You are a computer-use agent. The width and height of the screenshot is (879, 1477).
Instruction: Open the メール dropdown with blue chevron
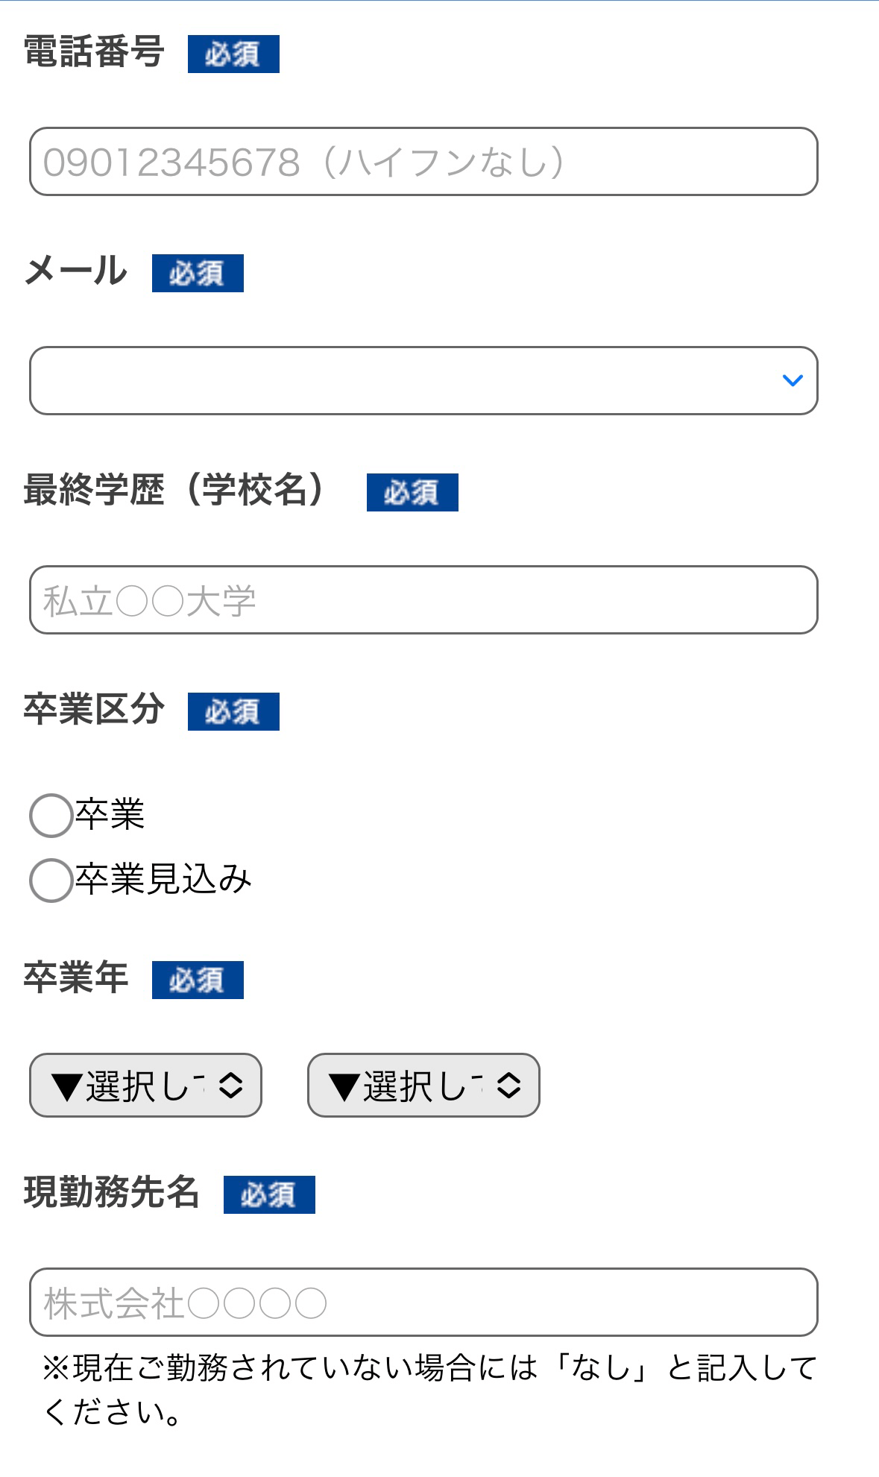[x=423, y=380]
